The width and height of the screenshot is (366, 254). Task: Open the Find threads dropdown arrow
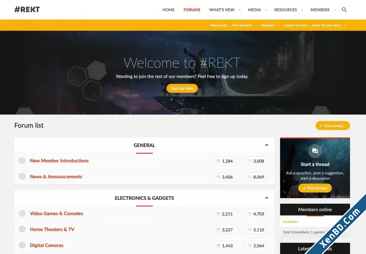(x=255, y=25)
